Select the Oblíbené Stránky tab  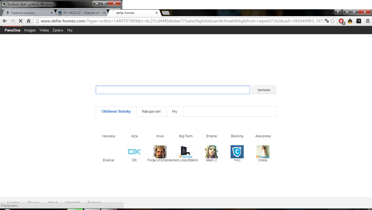pyautogui.click(x=116, y=112)
